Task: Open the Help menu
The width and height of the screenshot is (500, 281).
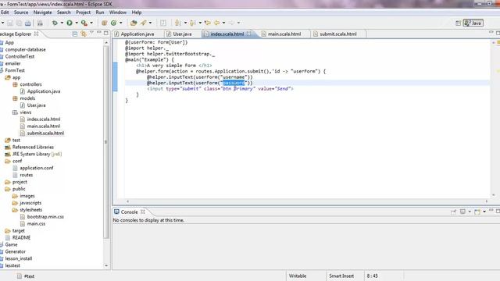Action: 137,12
